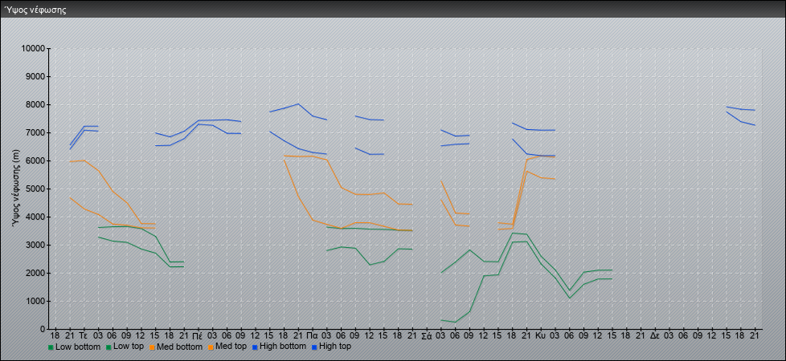The width and height of the screenshot is (786, 361).
Task: Click the 6000 y-axis label
Action: click(x=35, y=160)
